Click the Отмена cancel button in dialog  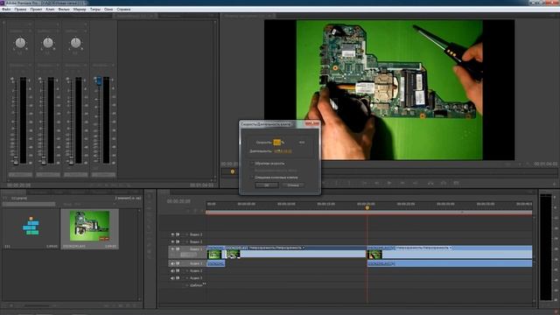tap(293, 185)
